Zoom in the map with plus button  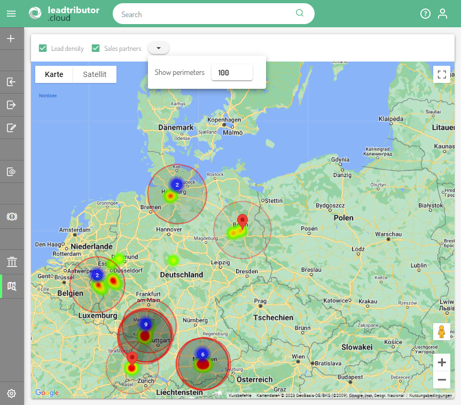coord(442,363)
